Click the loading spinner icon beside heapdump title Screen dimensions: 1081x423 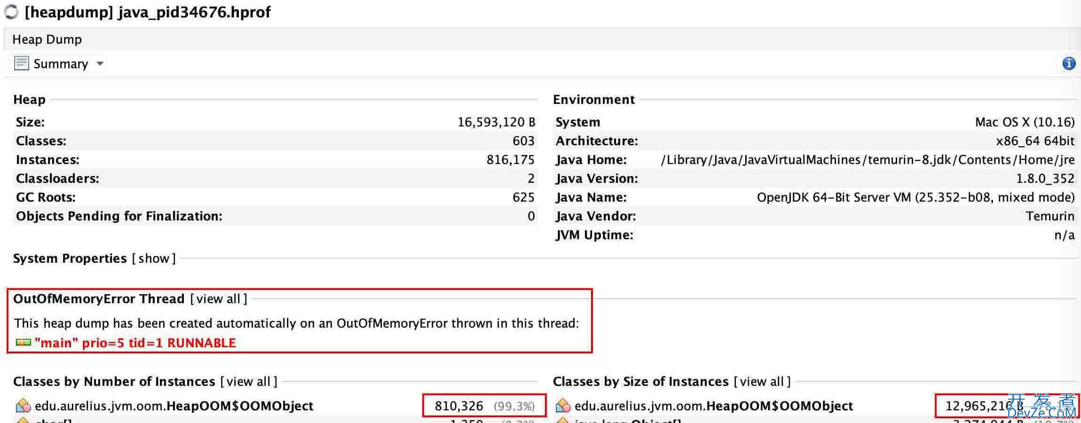pos(11,12)
